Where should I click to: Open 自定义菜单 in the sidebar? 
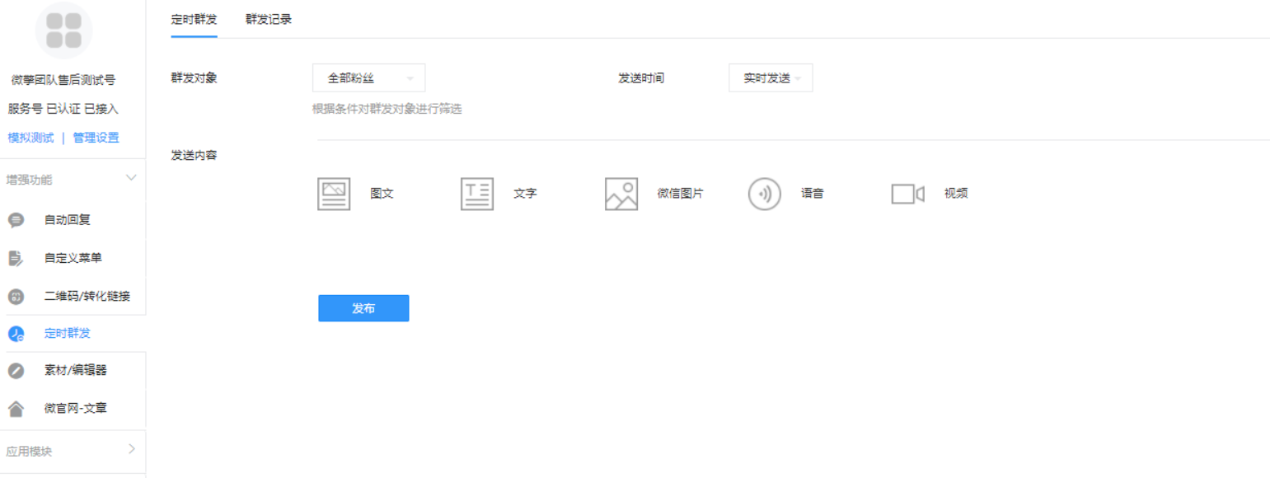[73, 259]
